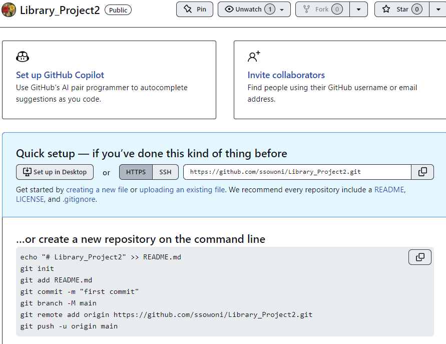Click the git add README.md line

(56, 280)
